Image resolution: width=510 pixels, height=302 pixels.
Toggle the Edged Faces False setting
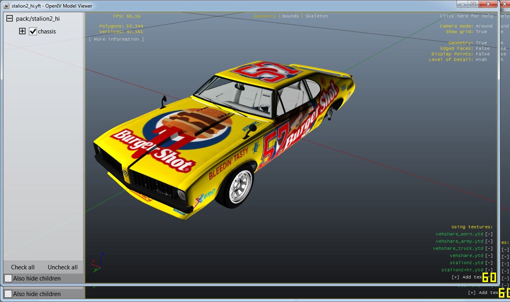coord(483,48)
